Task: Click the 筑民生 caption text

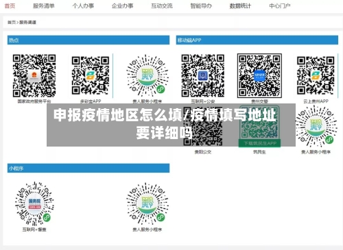Action: 259,152
